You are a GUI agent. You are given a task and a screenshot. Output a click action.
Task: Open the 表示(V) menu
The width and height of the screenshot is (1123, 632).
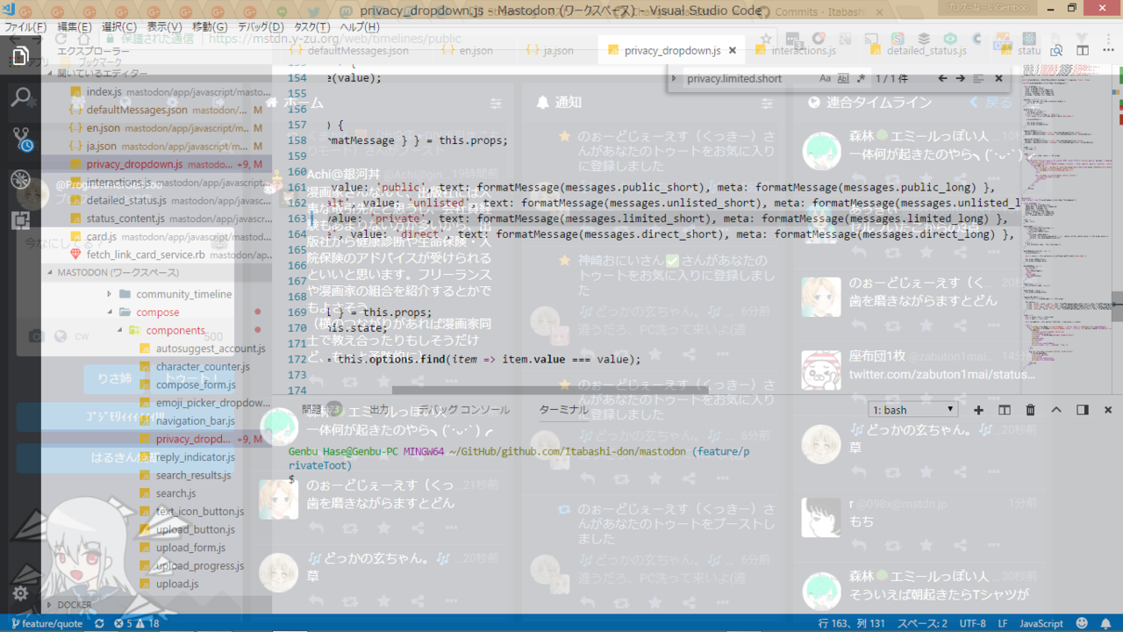pos(164,27)
